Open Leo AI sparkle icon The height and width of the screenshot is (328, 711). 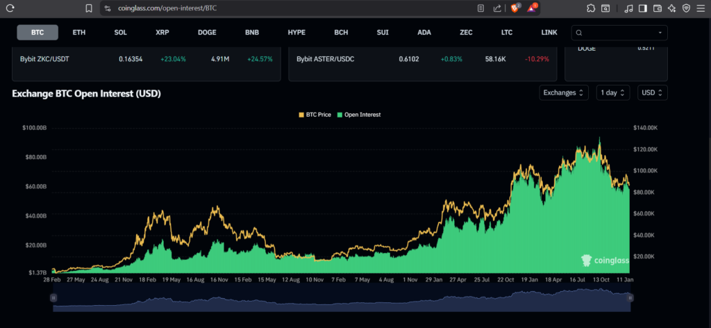671,8
